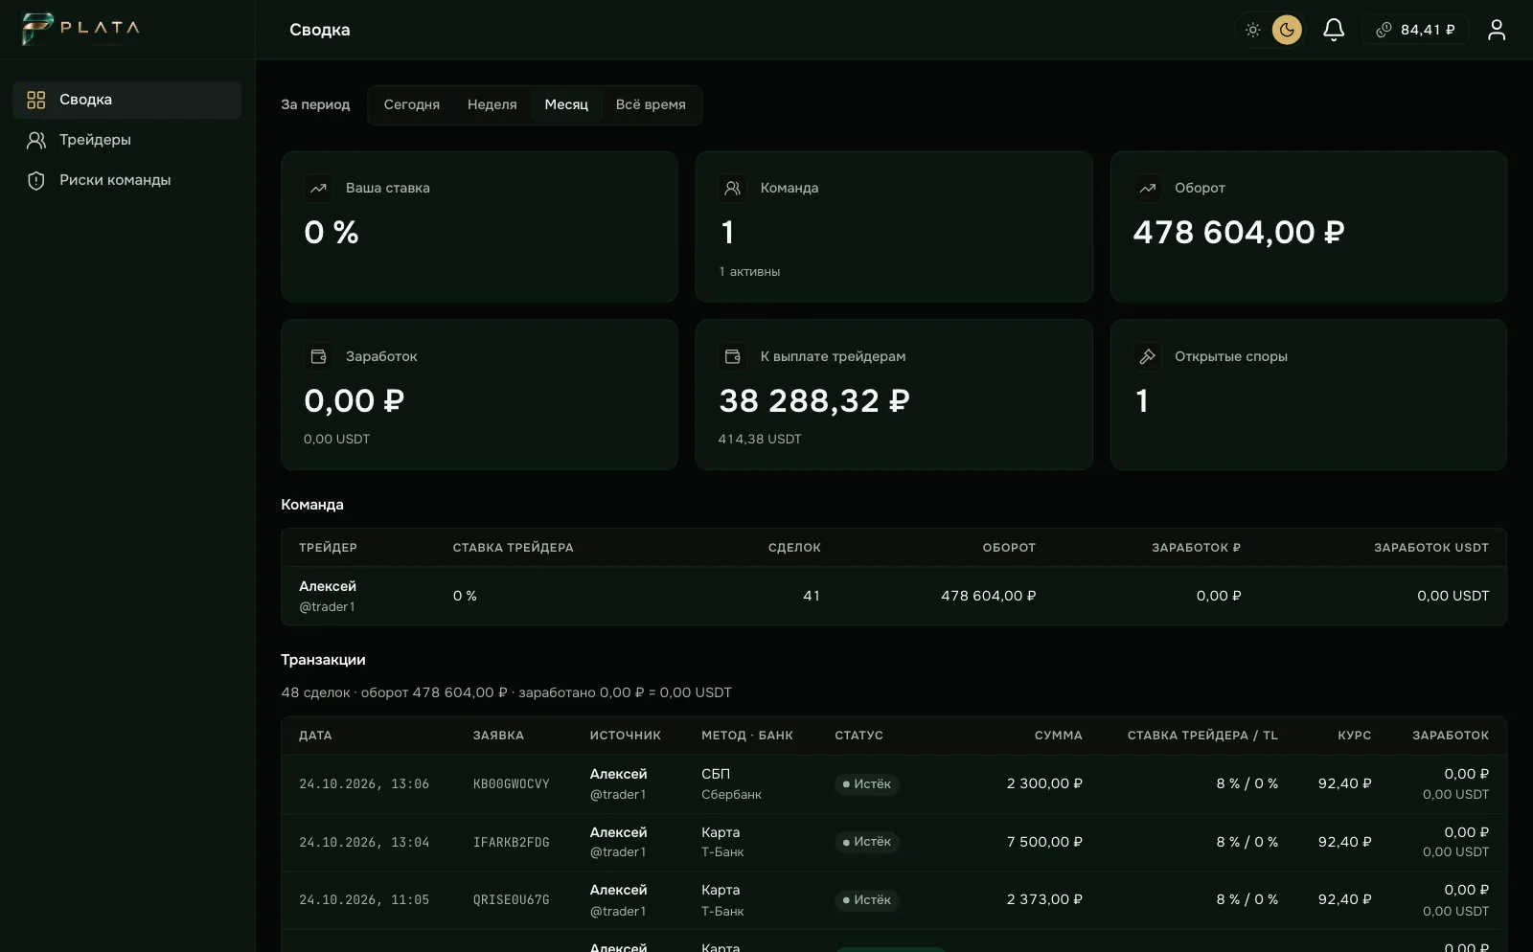
Task: Click the gavel icon on Открытые споры
Action: [x=1147, y=356]
